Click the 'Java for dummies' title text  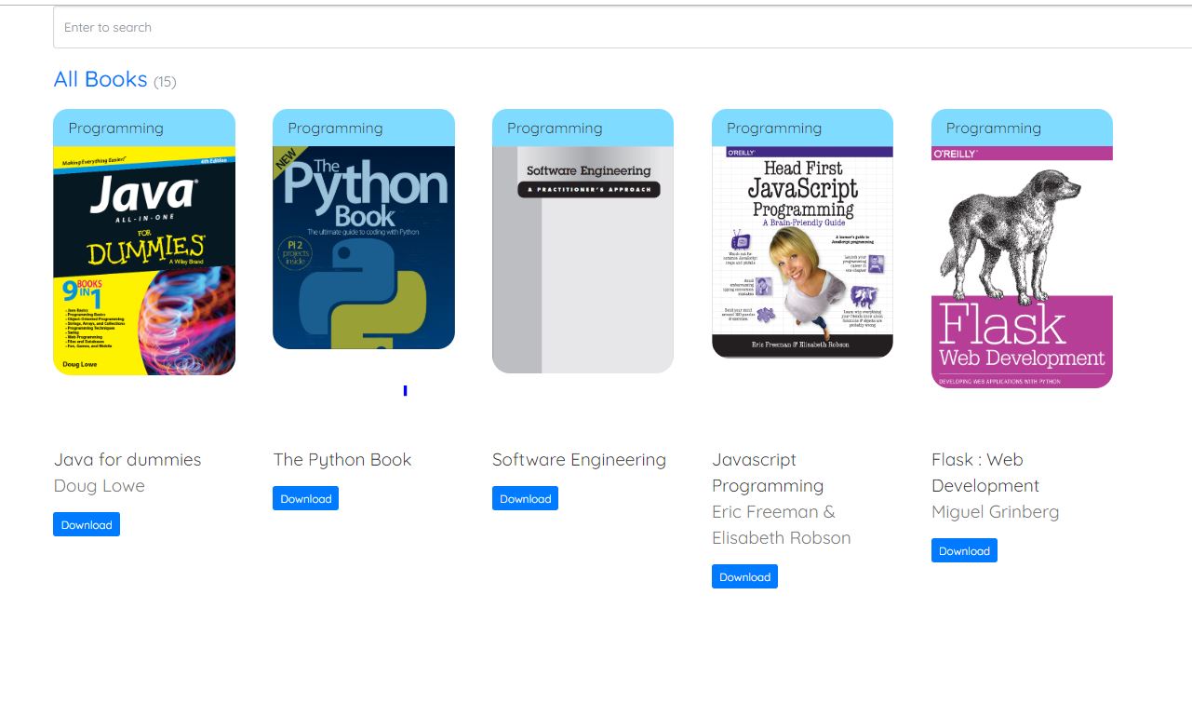(127, 460)
